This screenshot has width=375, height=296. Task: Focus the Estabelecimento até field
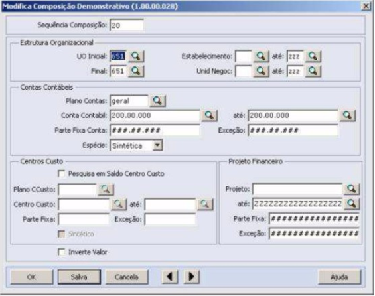click(x=295, y=56)
